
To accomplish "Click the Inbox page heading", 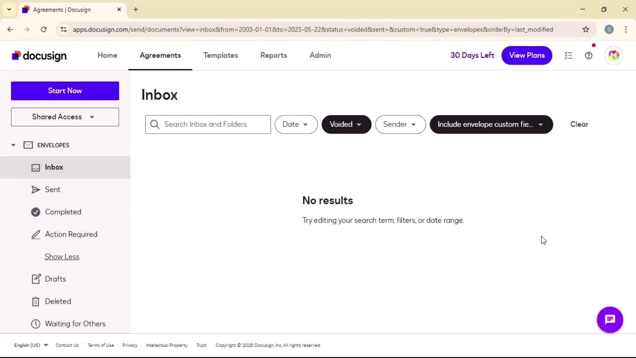I will [160, 95].
